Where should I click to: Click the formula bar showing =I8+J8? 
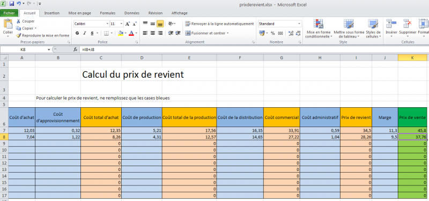[x=254, y=50]
